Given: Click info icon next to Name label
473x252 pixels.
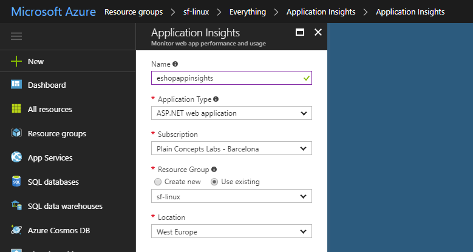Looking at the screenshot, I should tap(175, 64).
